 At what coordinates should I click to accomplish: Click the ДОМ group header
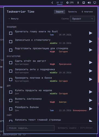pyautogui.click(x=9, y=86)
